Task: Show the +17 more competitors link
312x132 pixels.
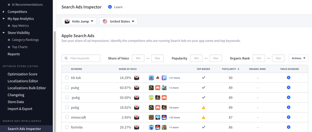Action: pyautogui.click(x=174, y=78)
